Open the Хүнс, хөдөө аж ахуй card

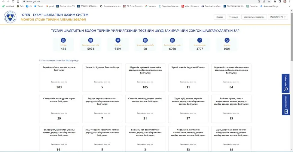(231, 139)
